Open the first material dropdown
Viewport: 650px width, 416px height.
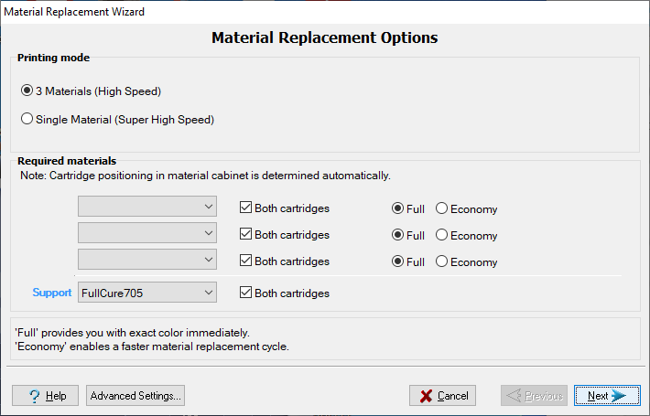(147, 208)
